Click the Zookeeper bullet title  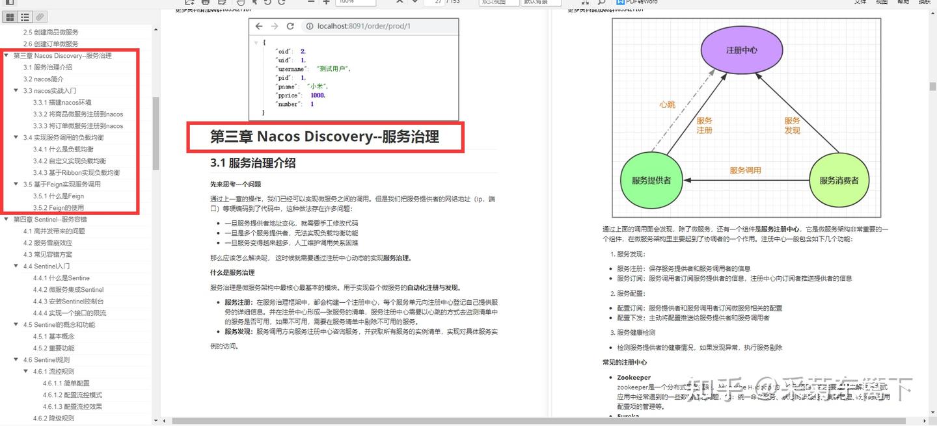634,378
